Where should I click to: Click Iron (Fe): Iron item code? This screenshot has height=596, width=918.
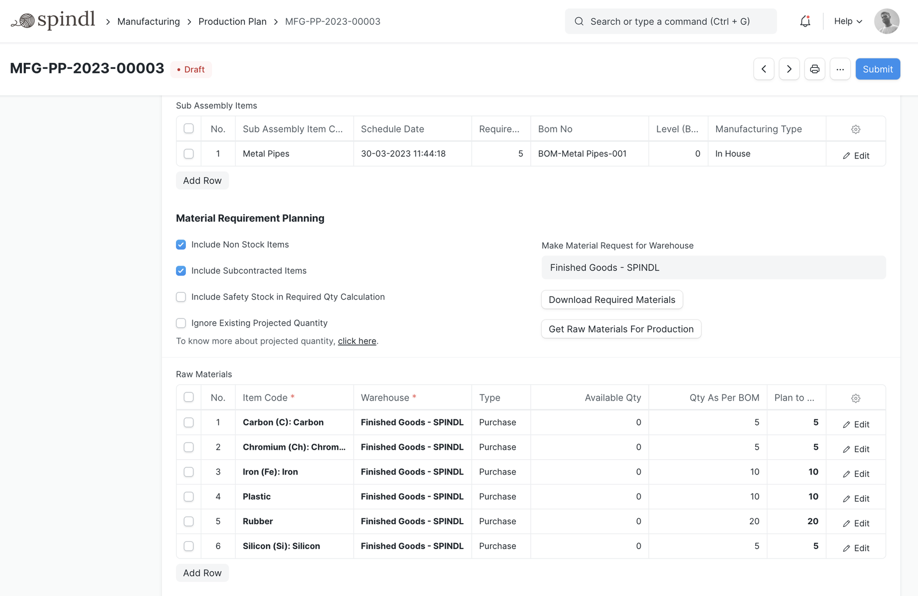coord(270,472)
